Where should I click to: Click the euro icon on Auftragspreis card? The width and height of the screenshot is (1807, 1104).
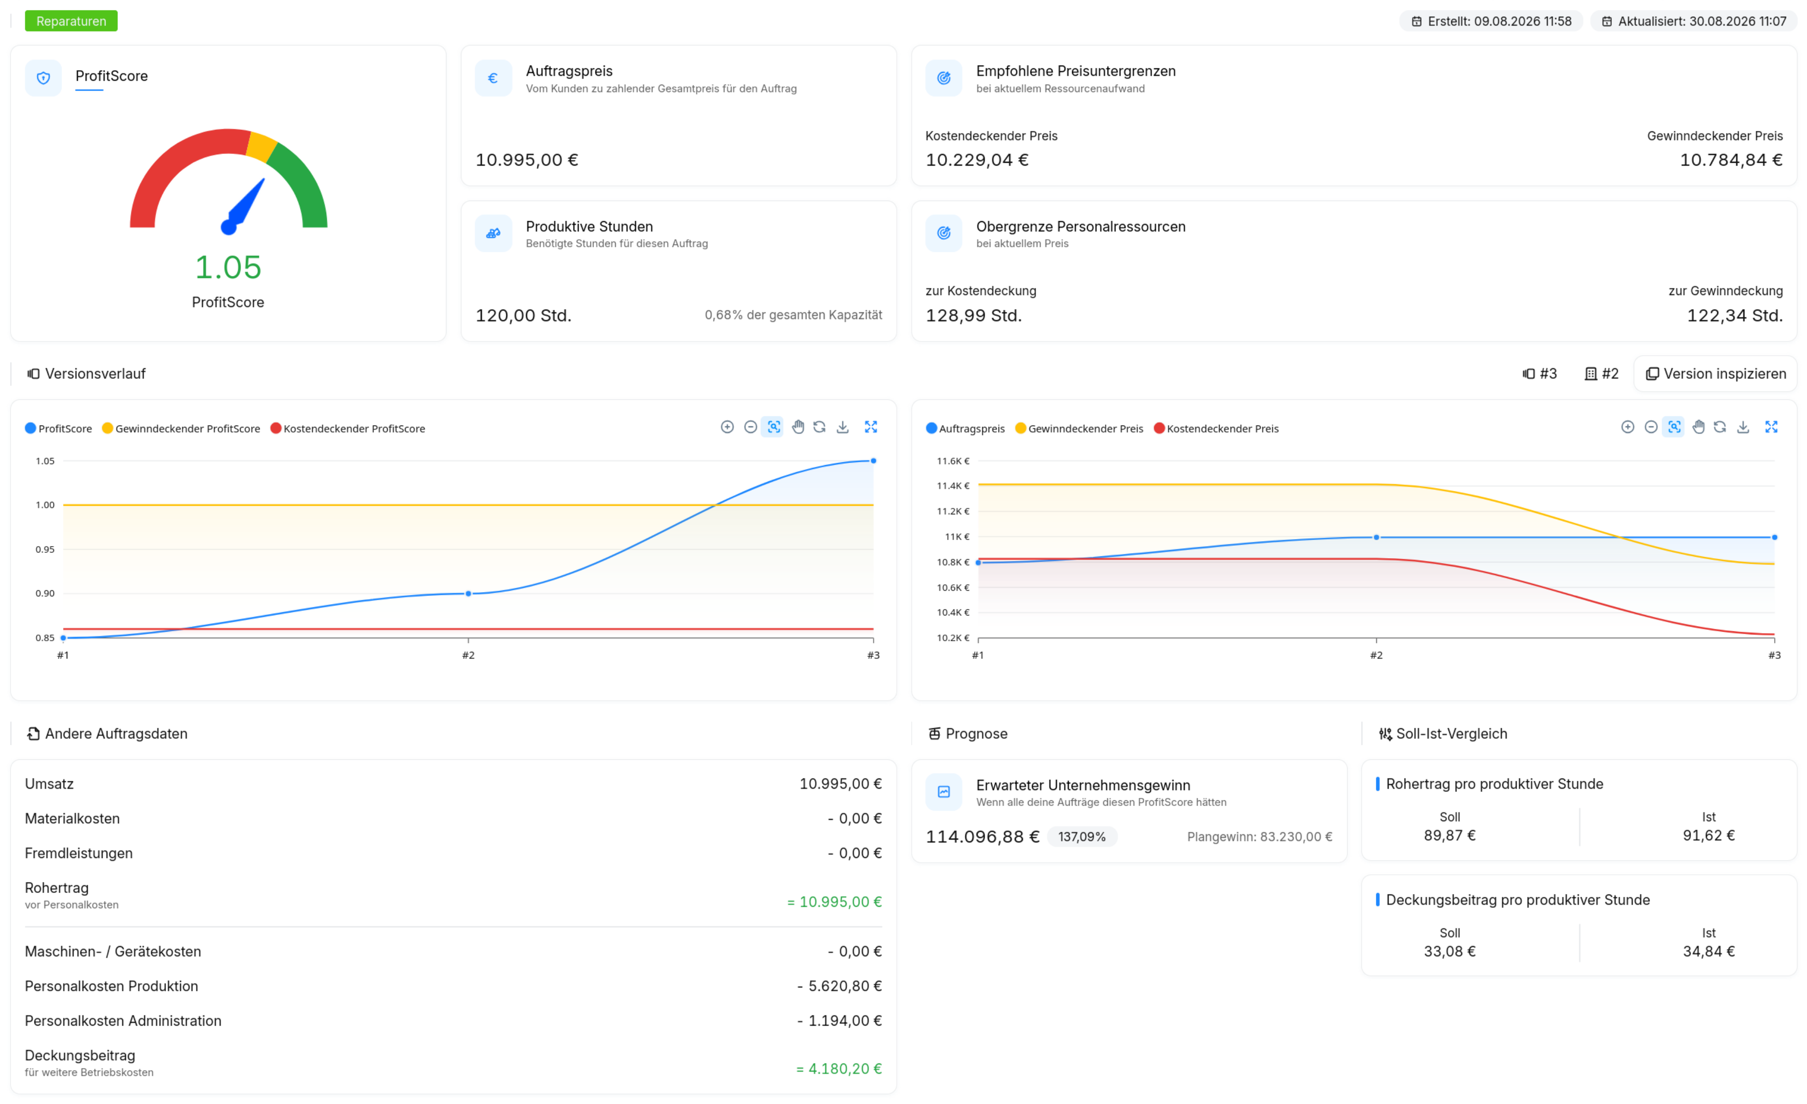pos(494,78)
